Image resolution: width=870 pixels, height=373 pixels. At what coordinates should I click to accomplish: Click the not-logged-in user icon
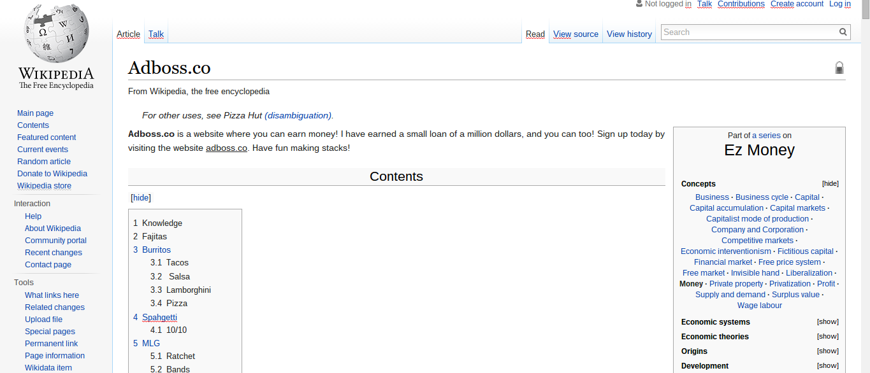pyautogui.click(x=639, y=4)
